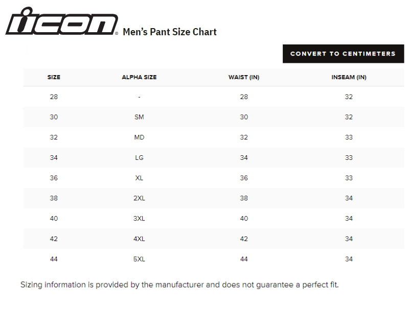Image resolution: width=409 pixels, height=332 pixels.
Task: Select the LG alpha size cell
Action: [139, 158]
